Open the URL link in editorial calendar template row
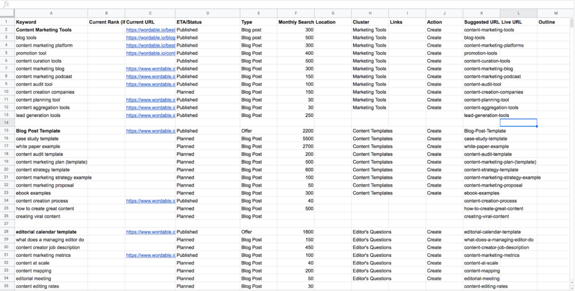The height and width of the screenshot is (291, 575). [150, 232]
